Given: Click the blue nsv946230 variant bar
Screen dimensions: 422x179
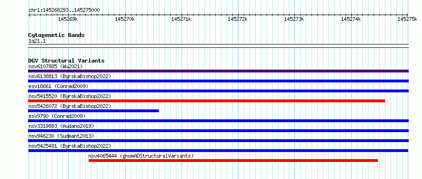Looking at the screenshot, I should tap(218, 141).
